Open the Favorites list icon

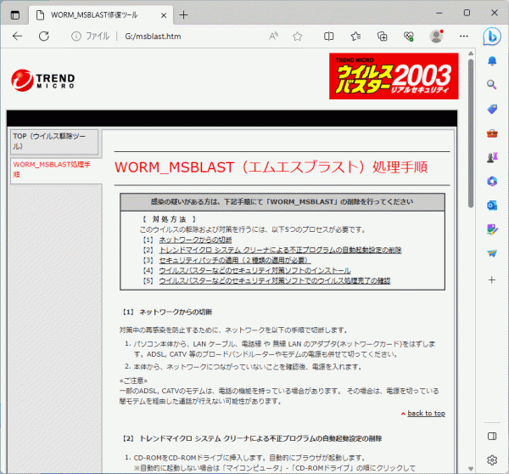(x=355, y=36)
